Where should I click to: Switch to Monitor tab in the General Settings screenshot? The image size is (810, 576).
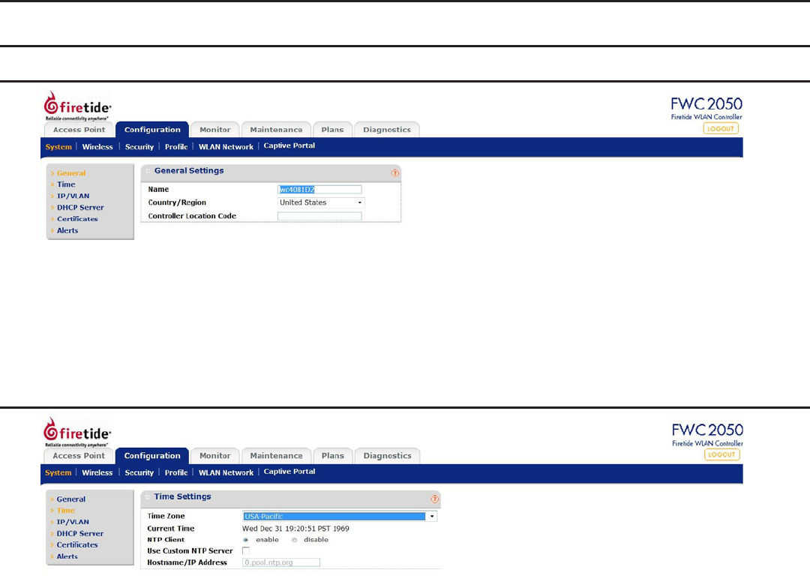[x=215, y=130]
